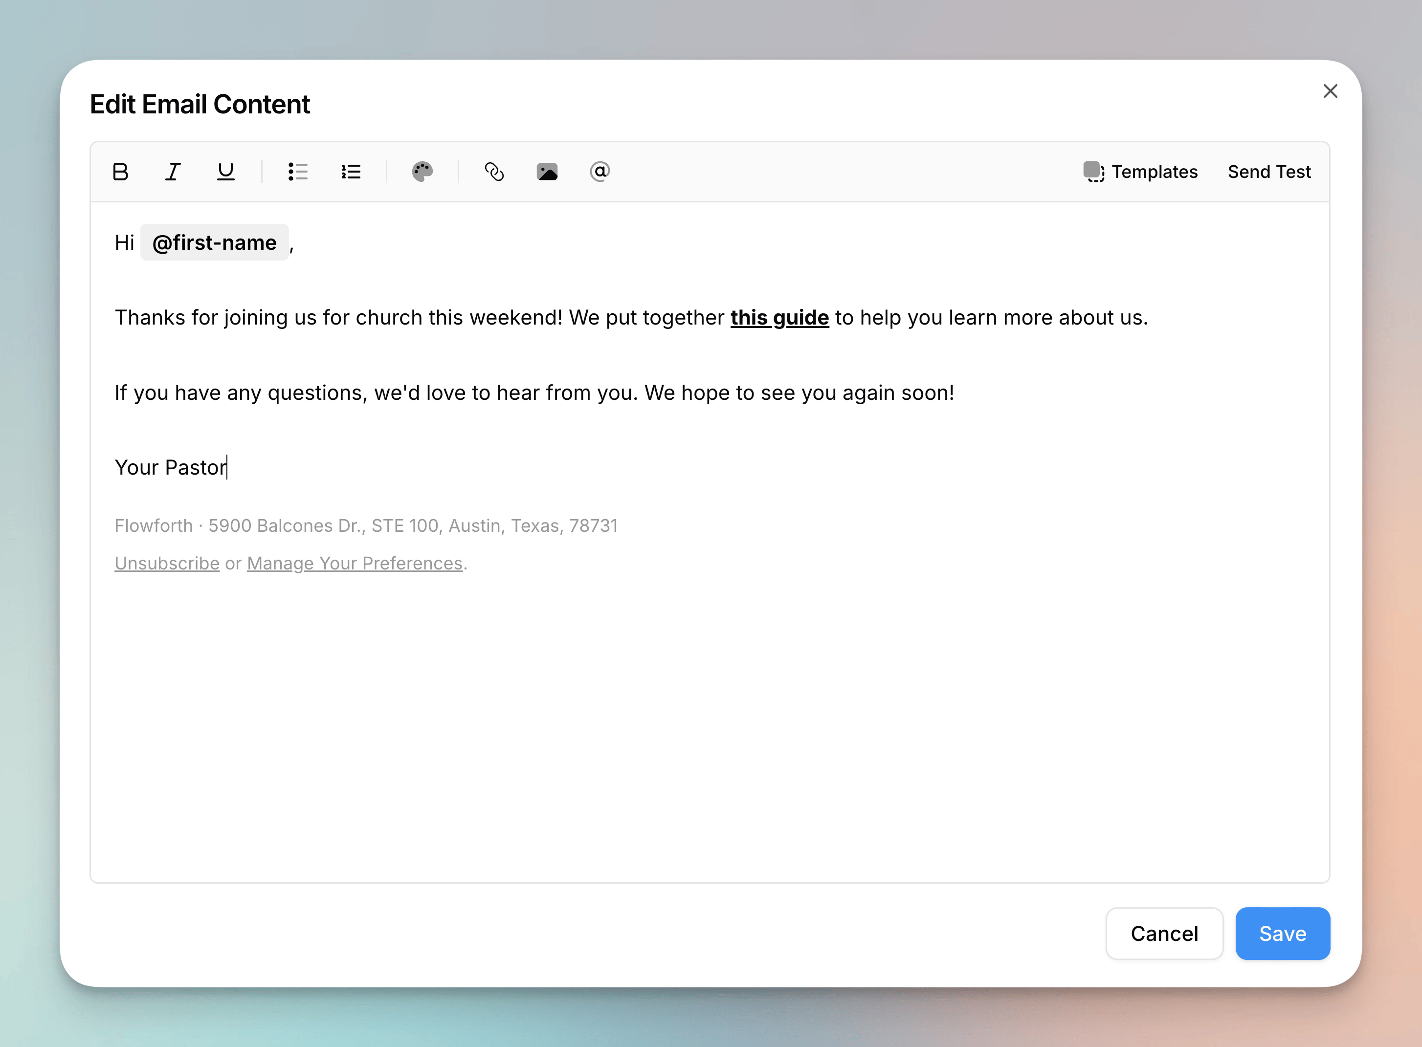The image size is (1422, 1047).
Task: Insert a numbered list
Action: pyautogui.click(x=351, y=172)
